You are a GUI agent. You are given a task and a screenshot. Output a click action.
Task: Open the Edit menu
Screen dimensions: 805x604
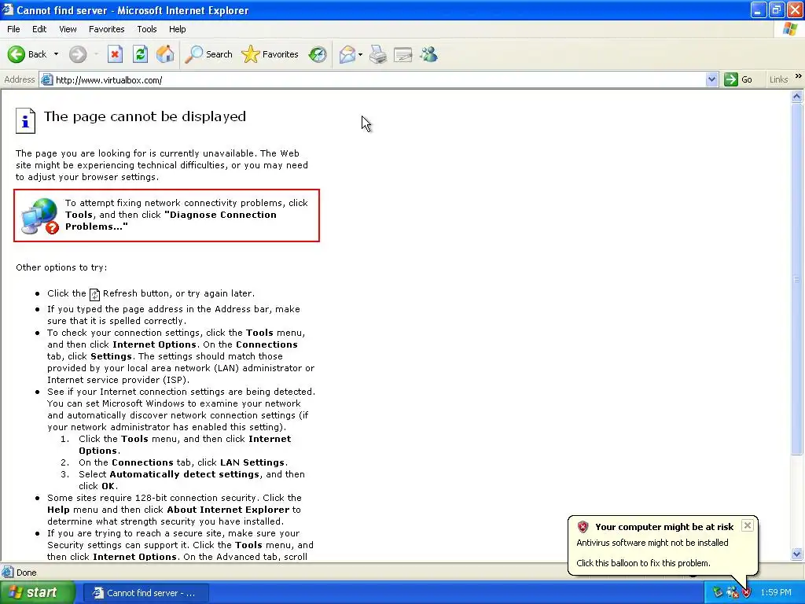[39, 29]
